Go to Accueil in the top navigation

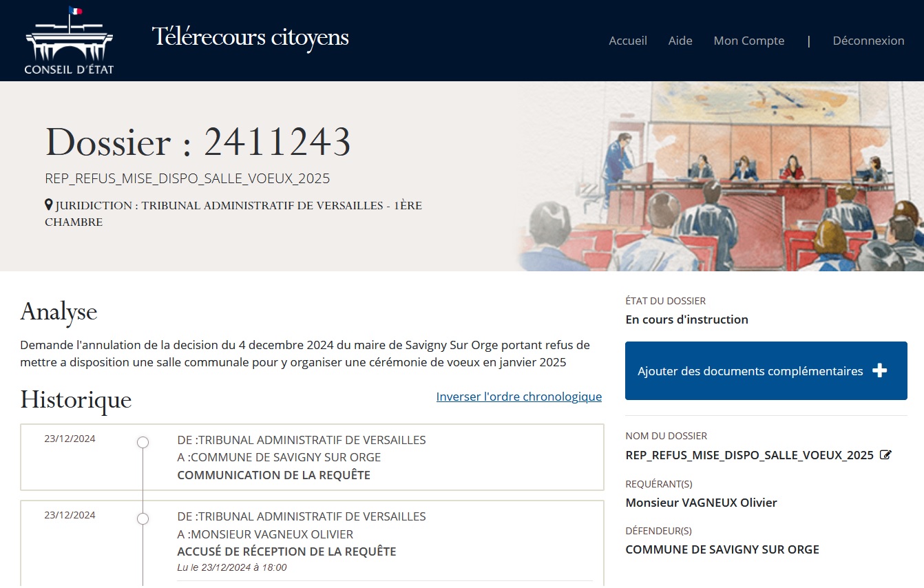click(627, 41)
